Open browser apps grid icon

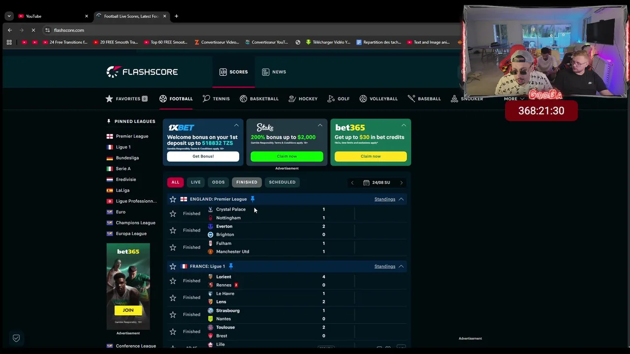[9, 42]
